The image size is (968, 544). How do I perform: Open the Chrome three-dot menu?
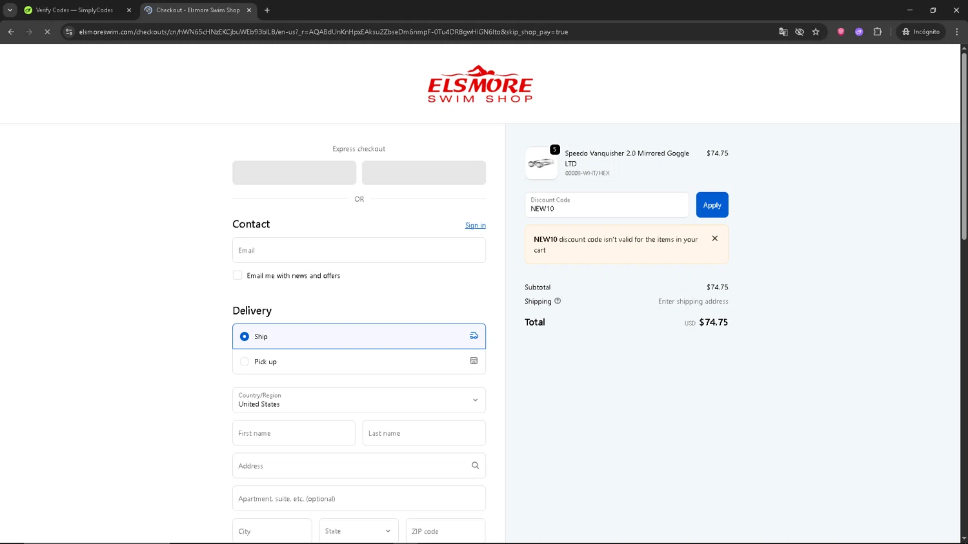[x=956, y=32]
